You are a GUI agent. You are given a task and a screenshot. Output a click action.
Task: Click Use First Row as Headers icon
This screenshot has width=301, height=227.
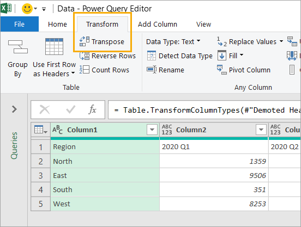[54, 47]
